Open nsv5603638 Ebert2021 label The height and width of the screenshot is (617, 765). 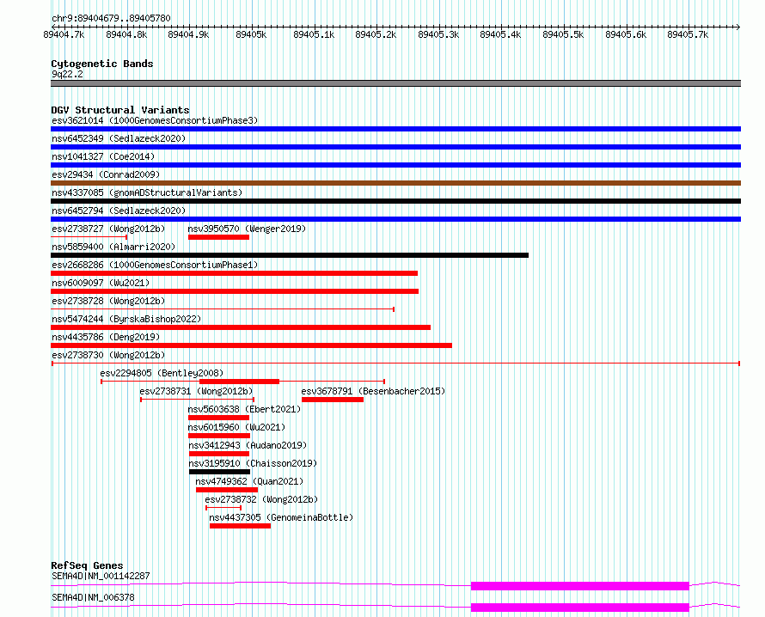click(244, 409)
